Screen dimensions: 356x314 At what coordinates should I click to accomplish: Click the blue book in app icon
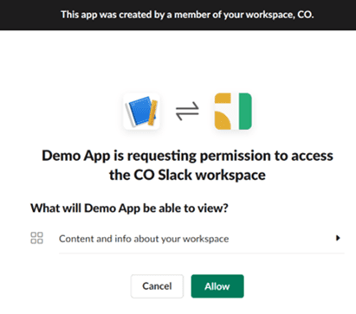[139, 112]
